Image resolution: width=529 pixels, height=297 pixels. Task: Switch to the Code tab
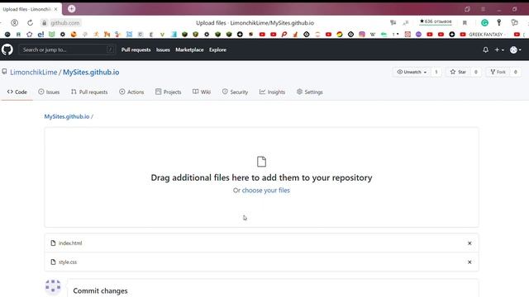(17, 92)
